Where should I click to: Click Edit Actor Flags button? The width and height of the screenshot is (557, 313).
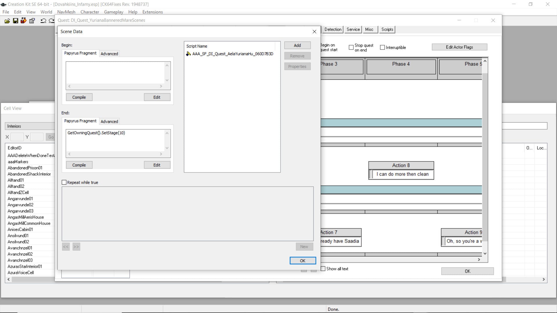pos(460,47)
